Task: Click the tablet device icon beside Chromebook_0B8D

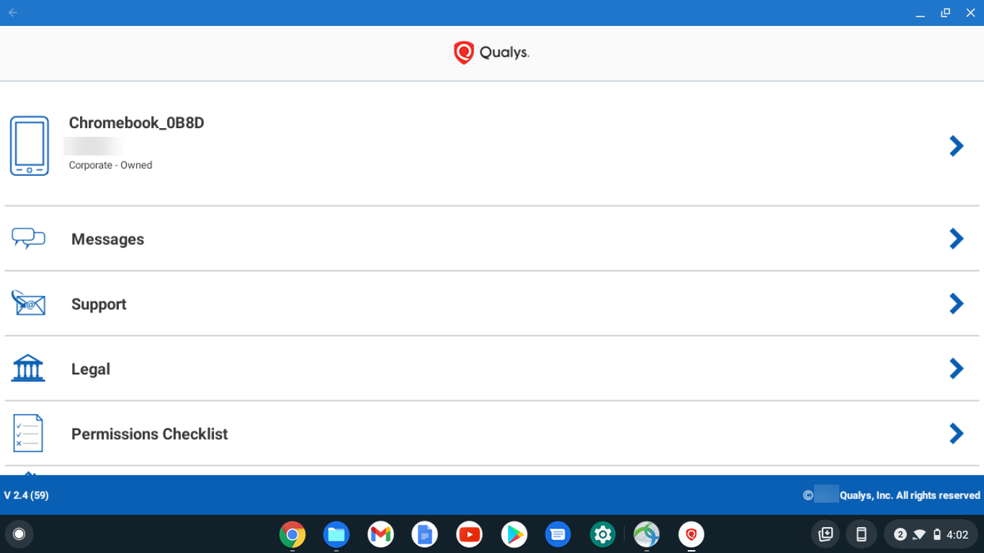Action: coord(30,146)
